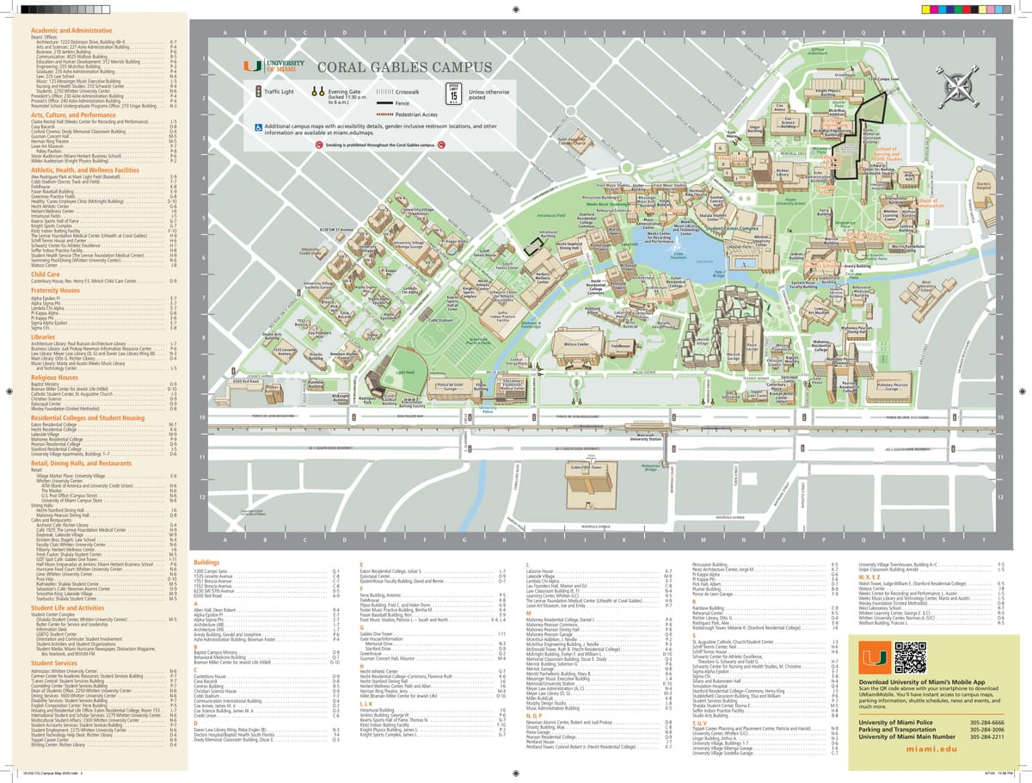Click the Fence legend line symbol
The image size is (1032, 783).
click(384, 102)
